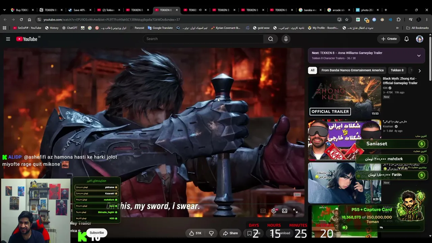
Task: Click the magnifier search button
Action: click(271, 39)
